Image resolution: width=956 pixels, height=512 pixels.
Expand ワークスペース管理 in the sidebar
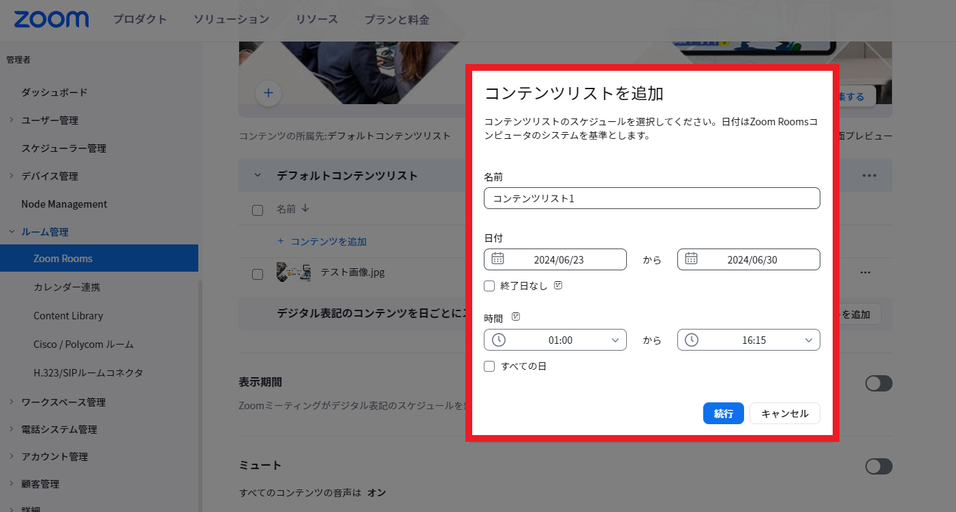tap(12, 402)
